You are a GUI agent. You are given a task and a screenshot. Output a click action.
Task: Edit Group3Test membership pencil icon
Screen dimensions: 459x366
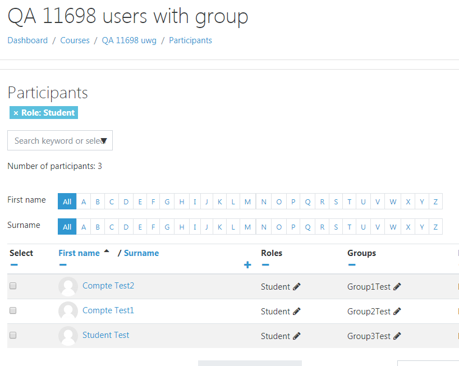pos(397,336)
